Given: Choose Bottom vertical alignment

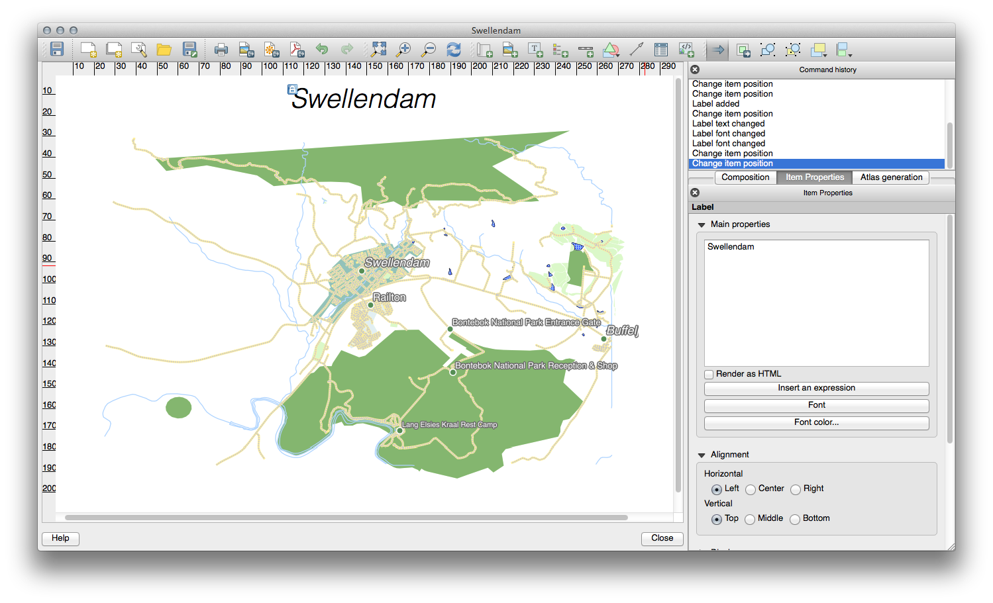Looking at the screenshot, I should pyautogui.click(x=795, y=520).
